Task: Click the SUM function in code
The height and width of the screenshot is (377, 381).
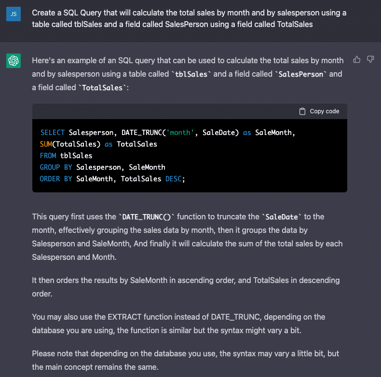Action: [x=46, y=144]
